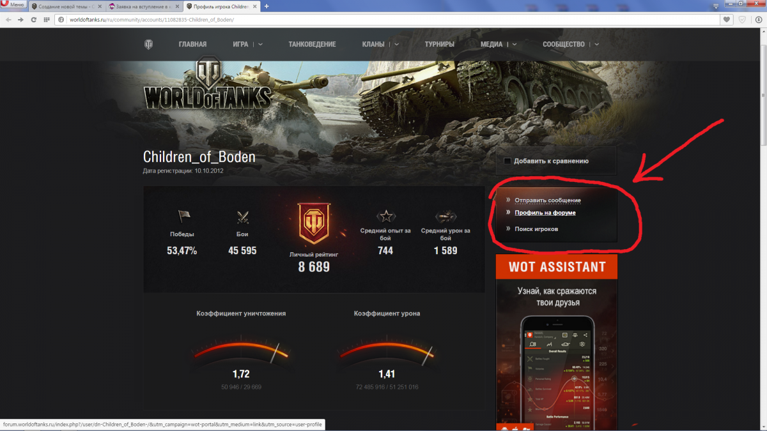Click the small WoT logo in navbar

tap(148, 44)
